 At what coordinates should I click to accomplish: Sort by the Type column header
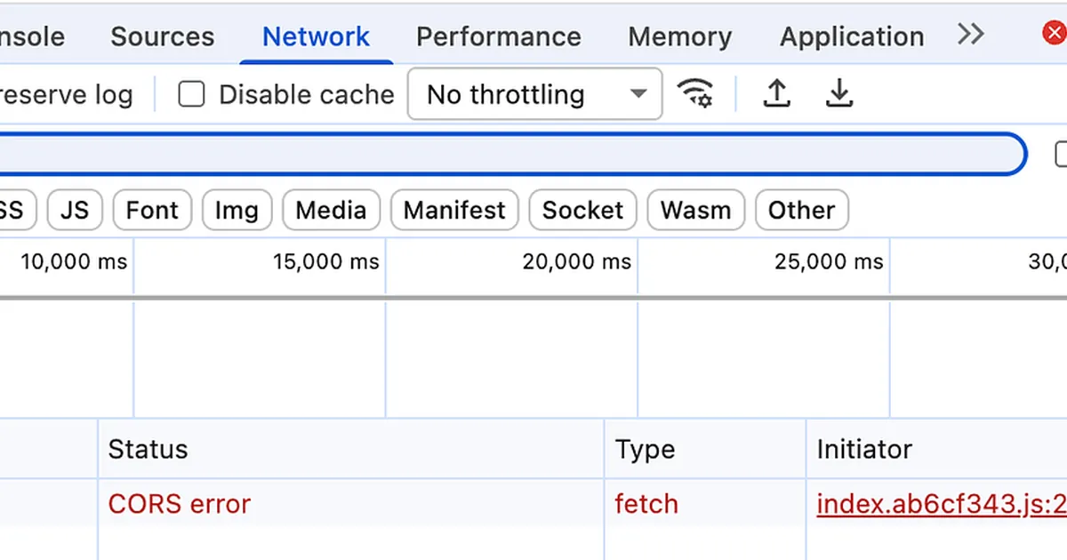tap(705, 449)
